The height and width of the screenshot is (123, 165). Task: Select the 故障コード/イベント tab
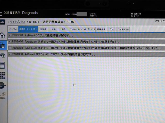pos(28,29)
